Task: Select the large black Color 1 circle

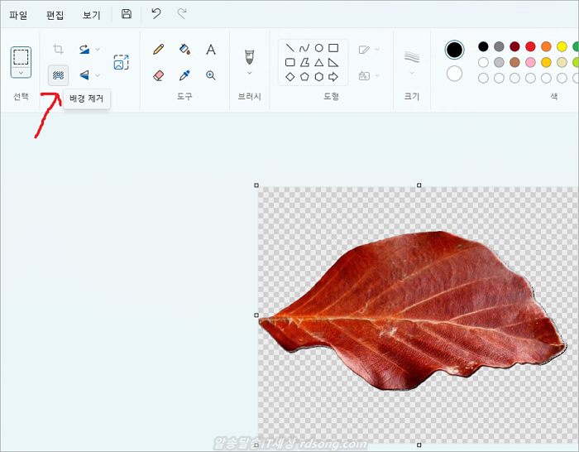Action: [454, 50]
